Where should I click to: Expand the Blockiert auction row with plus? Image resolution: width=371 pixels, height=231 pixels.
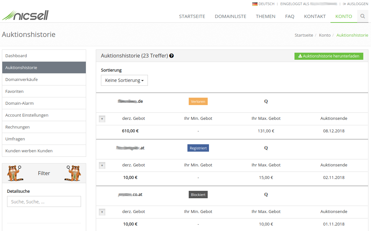[102, 212]
